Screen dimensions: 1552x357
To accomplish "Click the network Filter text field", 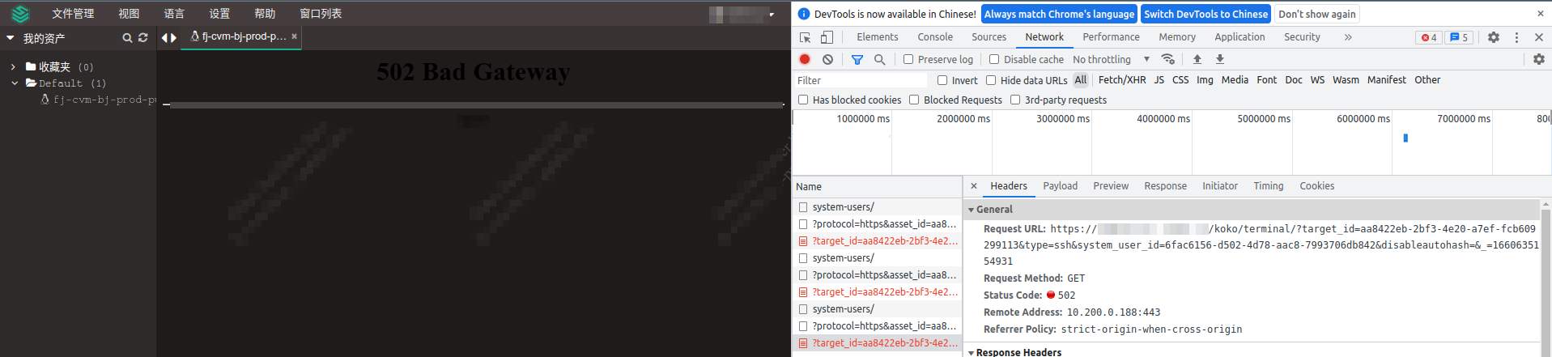I will [x=861, y=81].
